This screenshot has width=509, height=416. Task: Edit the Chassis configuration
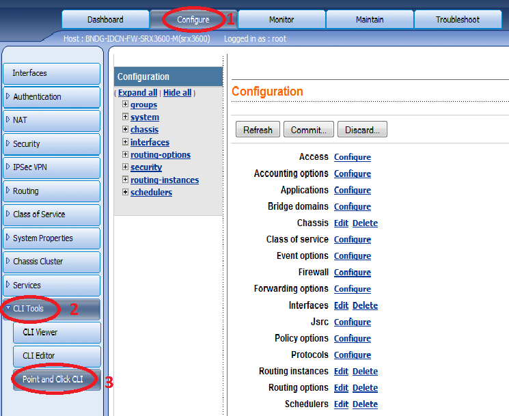point(341,223)
